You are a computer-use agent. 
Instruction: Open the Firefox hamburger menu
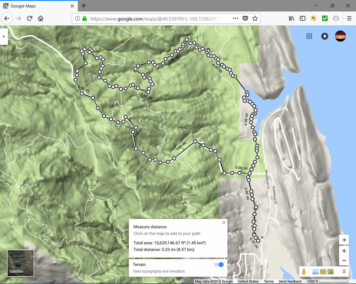[x=349, y=18]
